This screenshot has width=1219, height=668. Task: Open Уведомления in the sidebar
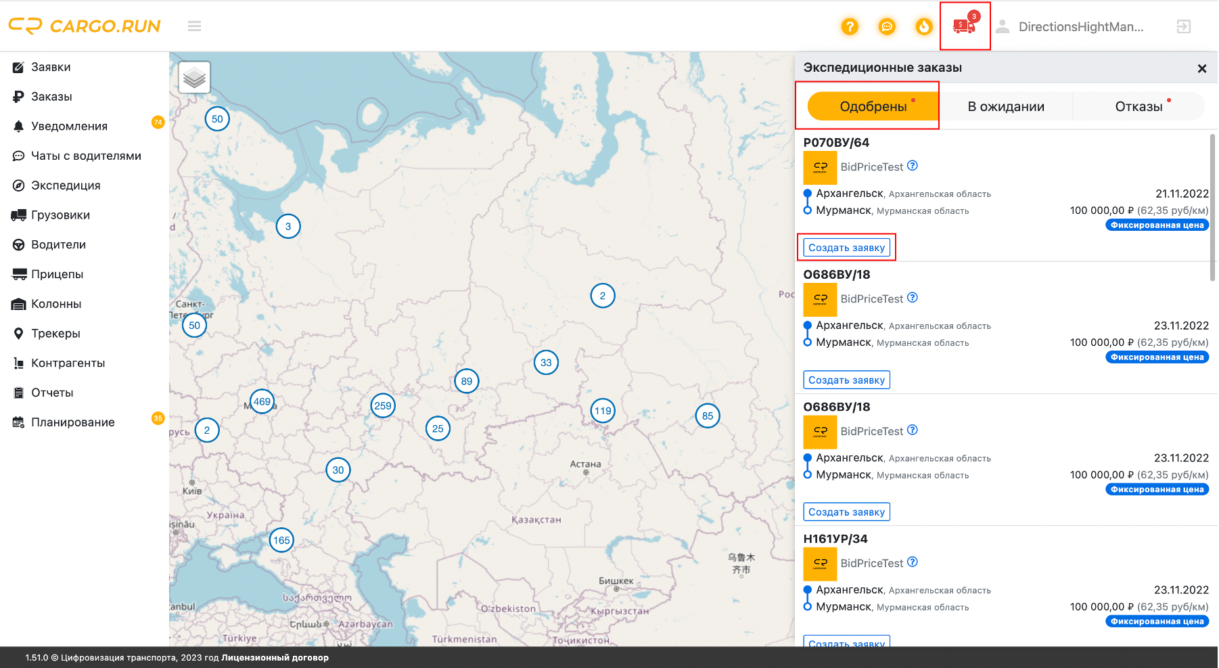[x=69, y=127]
